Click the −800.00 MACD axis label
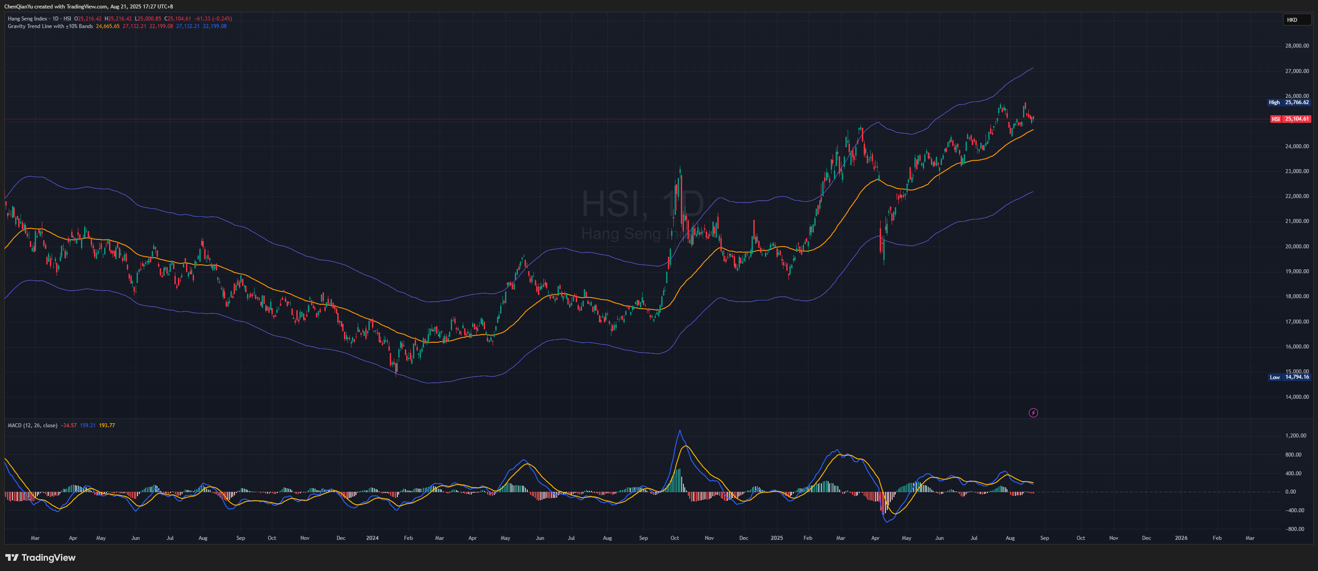Image resolution: width=1318 pixels, height=571 pixels. pyautogui.click(x=1295, y=529)
